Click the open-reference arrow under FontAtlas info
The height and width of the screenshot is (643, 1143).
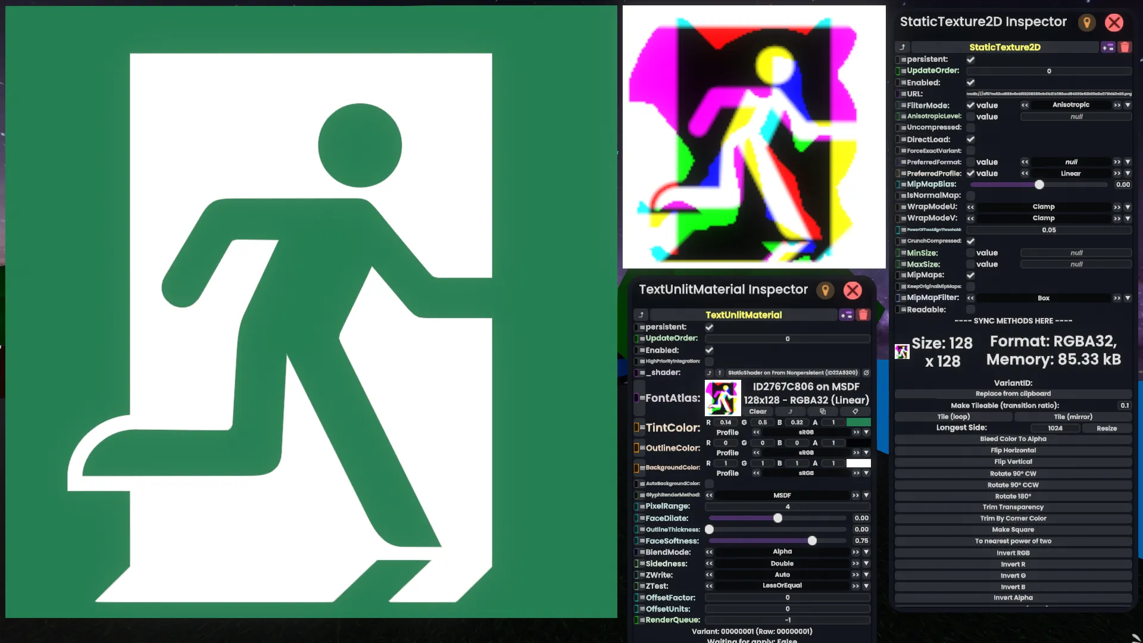[791, 411]
